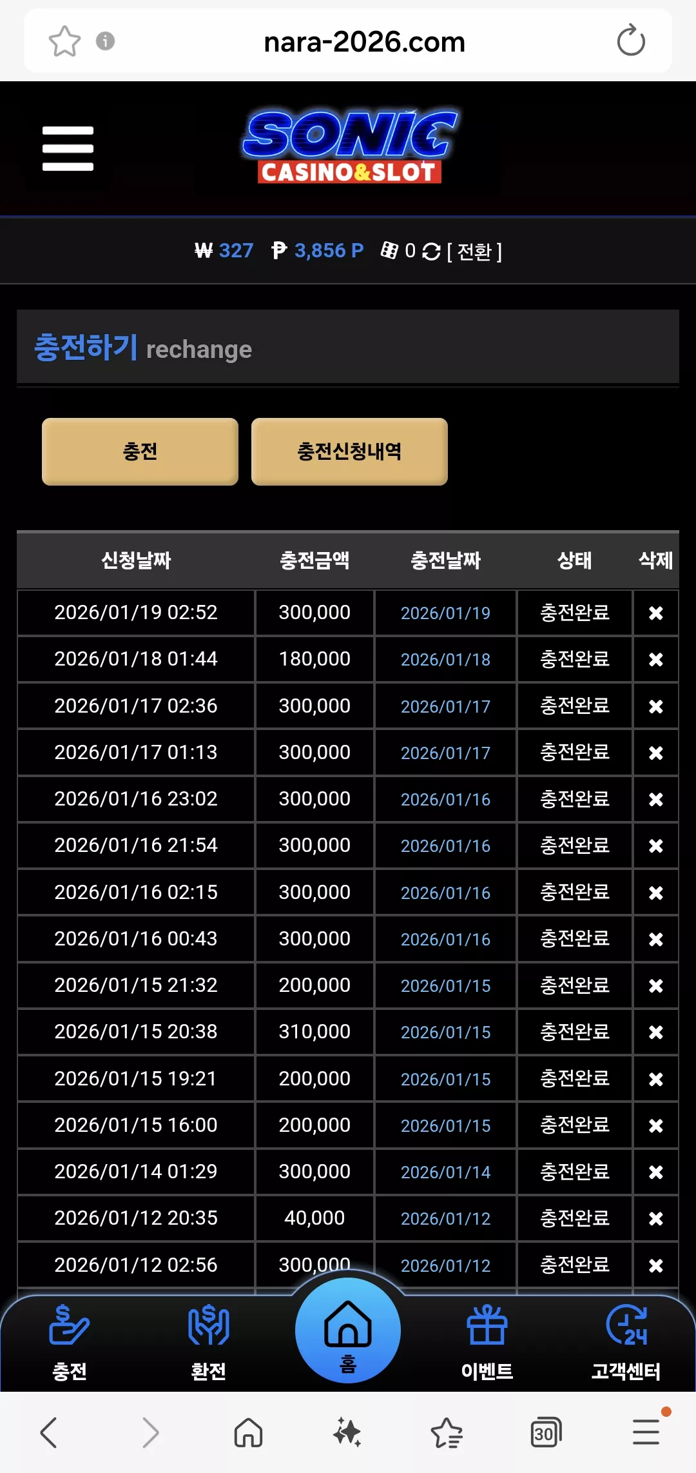Image resolution: width=696 pixels, height=1473 pixels.
Task: Remove the 40,000 charge record
Action: coord(655,1218)
